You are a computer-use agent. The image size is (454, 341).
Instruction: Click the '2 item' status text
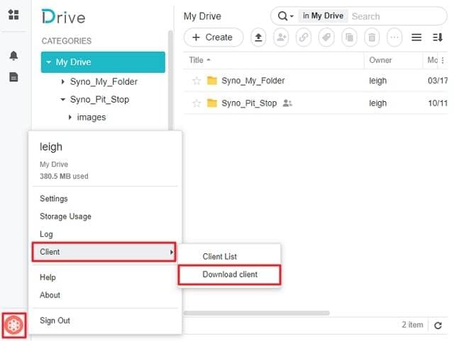point(412,325)
